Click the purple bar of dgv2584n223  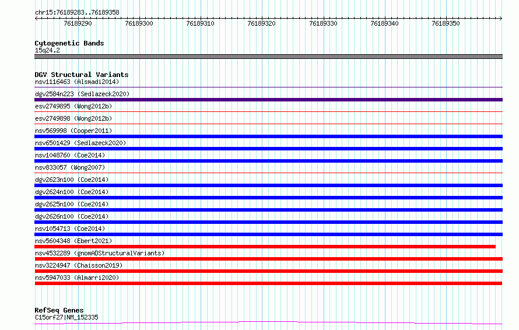pyautogui.click(x=268, y=100)
